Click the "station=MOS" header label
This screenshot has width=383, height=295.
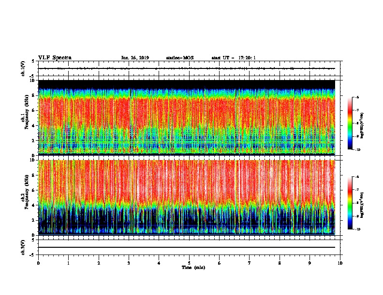pyautogui.click(x=180, y=58)
